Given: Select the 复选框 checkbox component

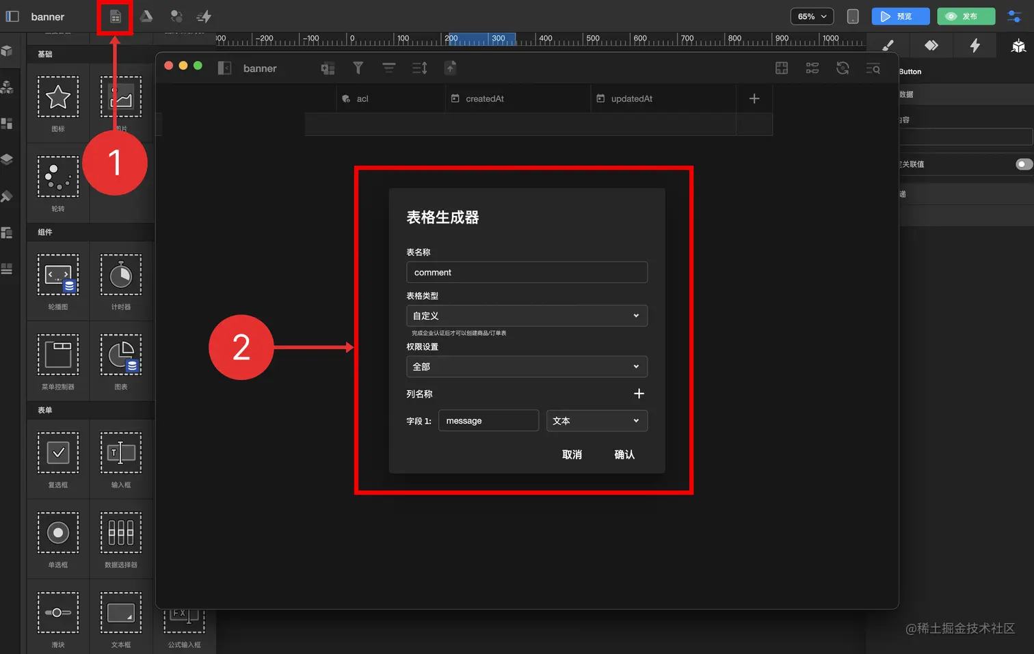Looking at the screenshot, I should 58,452.
